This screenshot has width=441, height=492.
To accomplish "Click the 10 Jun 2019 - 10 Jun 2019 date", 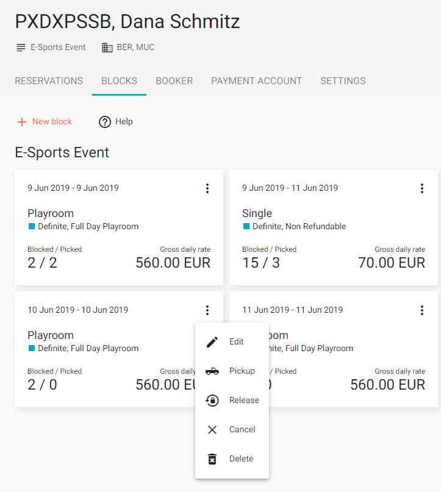I will (78, 310).
